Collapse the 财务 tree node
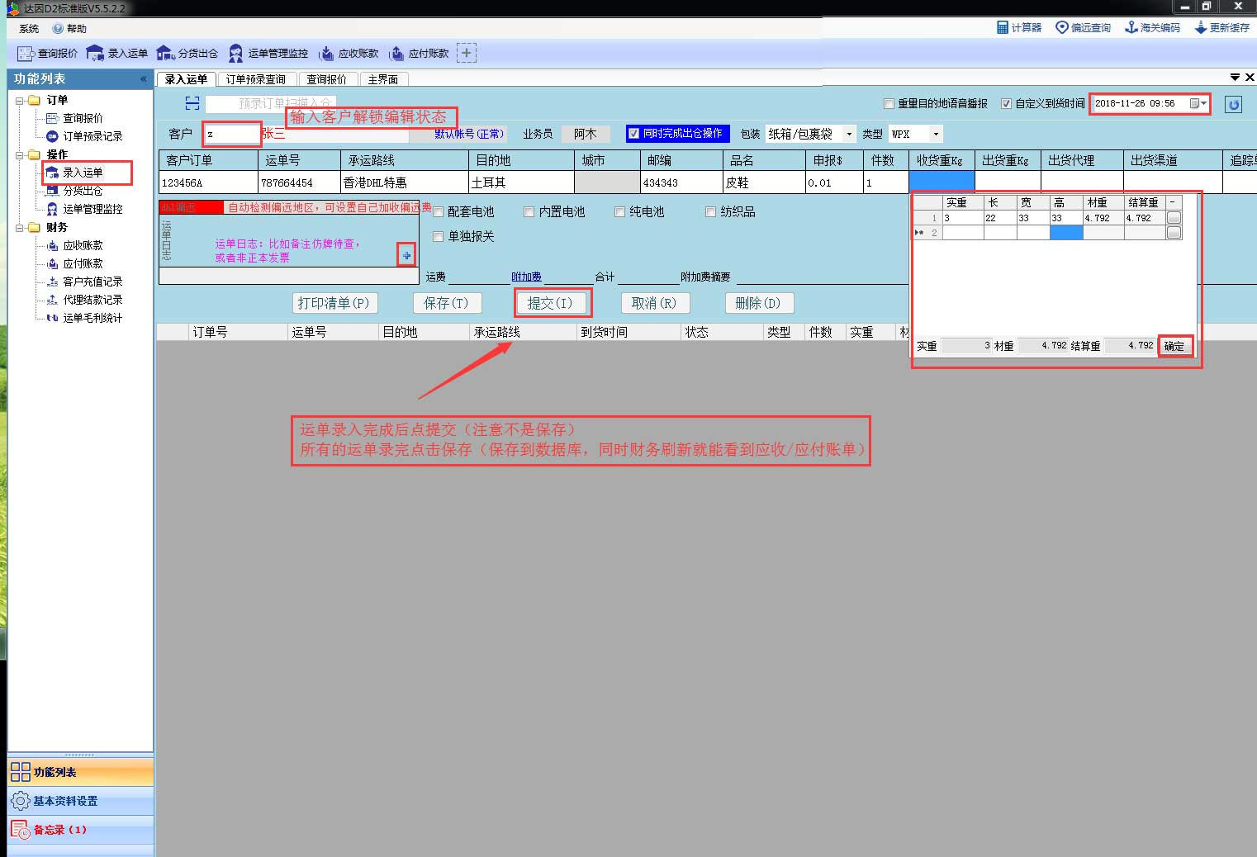 [x=20, y=228]
